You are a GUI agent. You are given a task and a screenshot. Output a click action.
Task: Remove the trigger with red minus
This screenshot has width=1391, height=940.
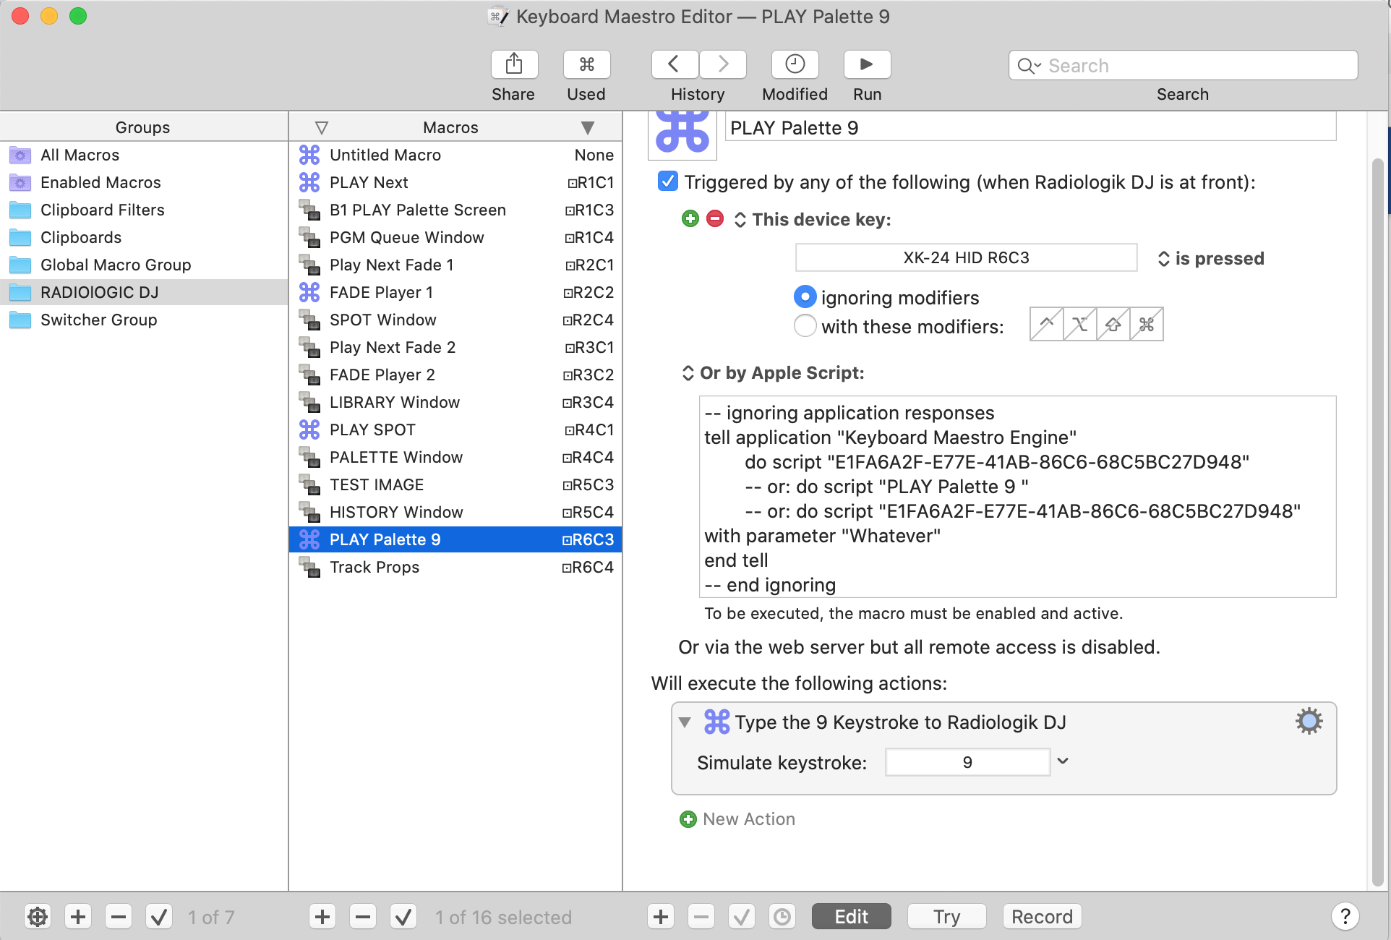[715, 218]
